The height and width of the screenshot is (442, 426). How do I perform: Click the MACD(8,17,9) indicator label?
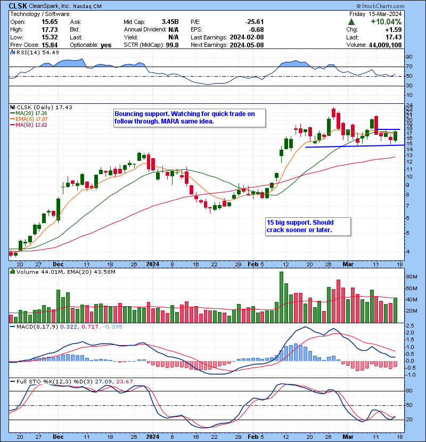[x=37, y=327]
